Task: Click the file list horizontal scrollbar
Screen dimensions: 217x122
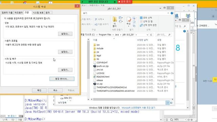Action: pyautogui.click(x=125, y=99)
